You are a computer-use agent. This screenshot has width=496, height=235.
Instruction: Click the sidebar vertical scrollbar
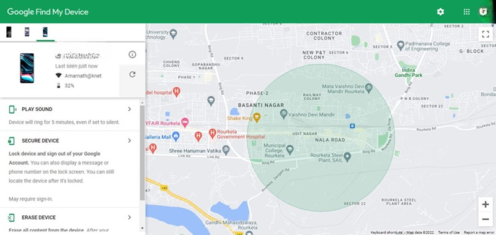click(143, 153)
